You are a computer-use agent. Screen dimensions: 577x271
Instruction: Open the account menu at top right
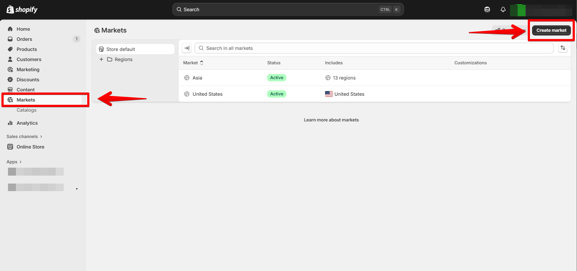(541, 10)
